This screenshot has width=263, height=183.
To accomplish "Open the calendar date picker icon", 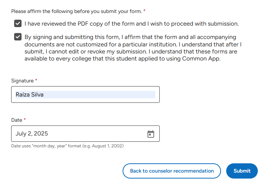I will (x=151, y=134).
